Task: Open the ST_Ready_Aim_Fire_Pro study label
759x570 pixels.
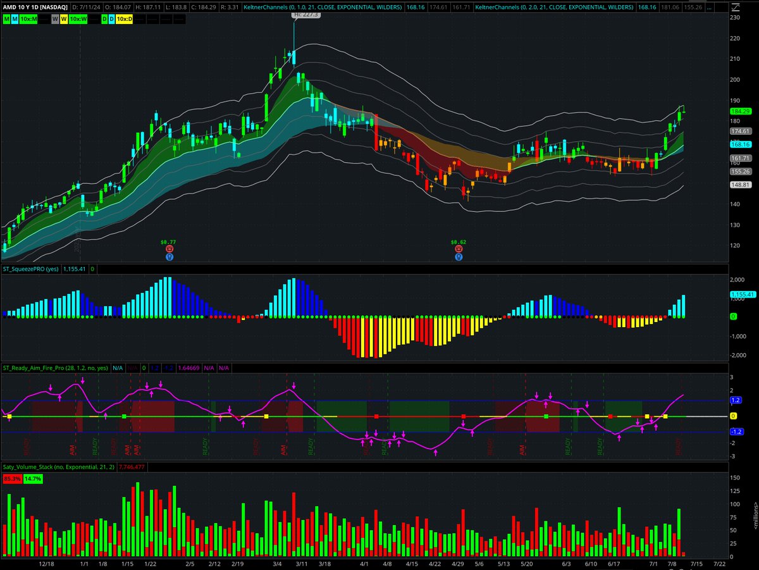Action: (x=56, y=368)
